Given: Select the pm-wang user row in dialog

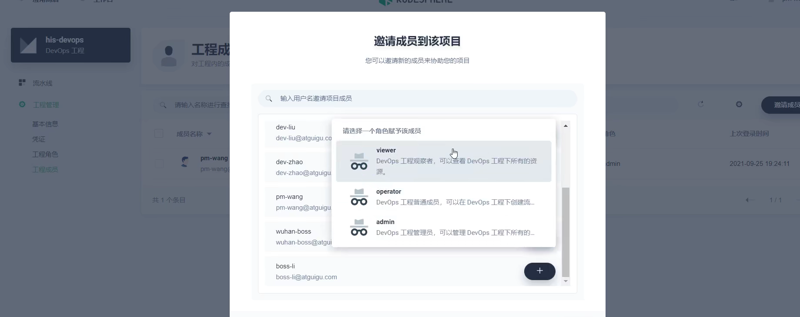Looking at the screenshot, I should click(x=298, y=202).
